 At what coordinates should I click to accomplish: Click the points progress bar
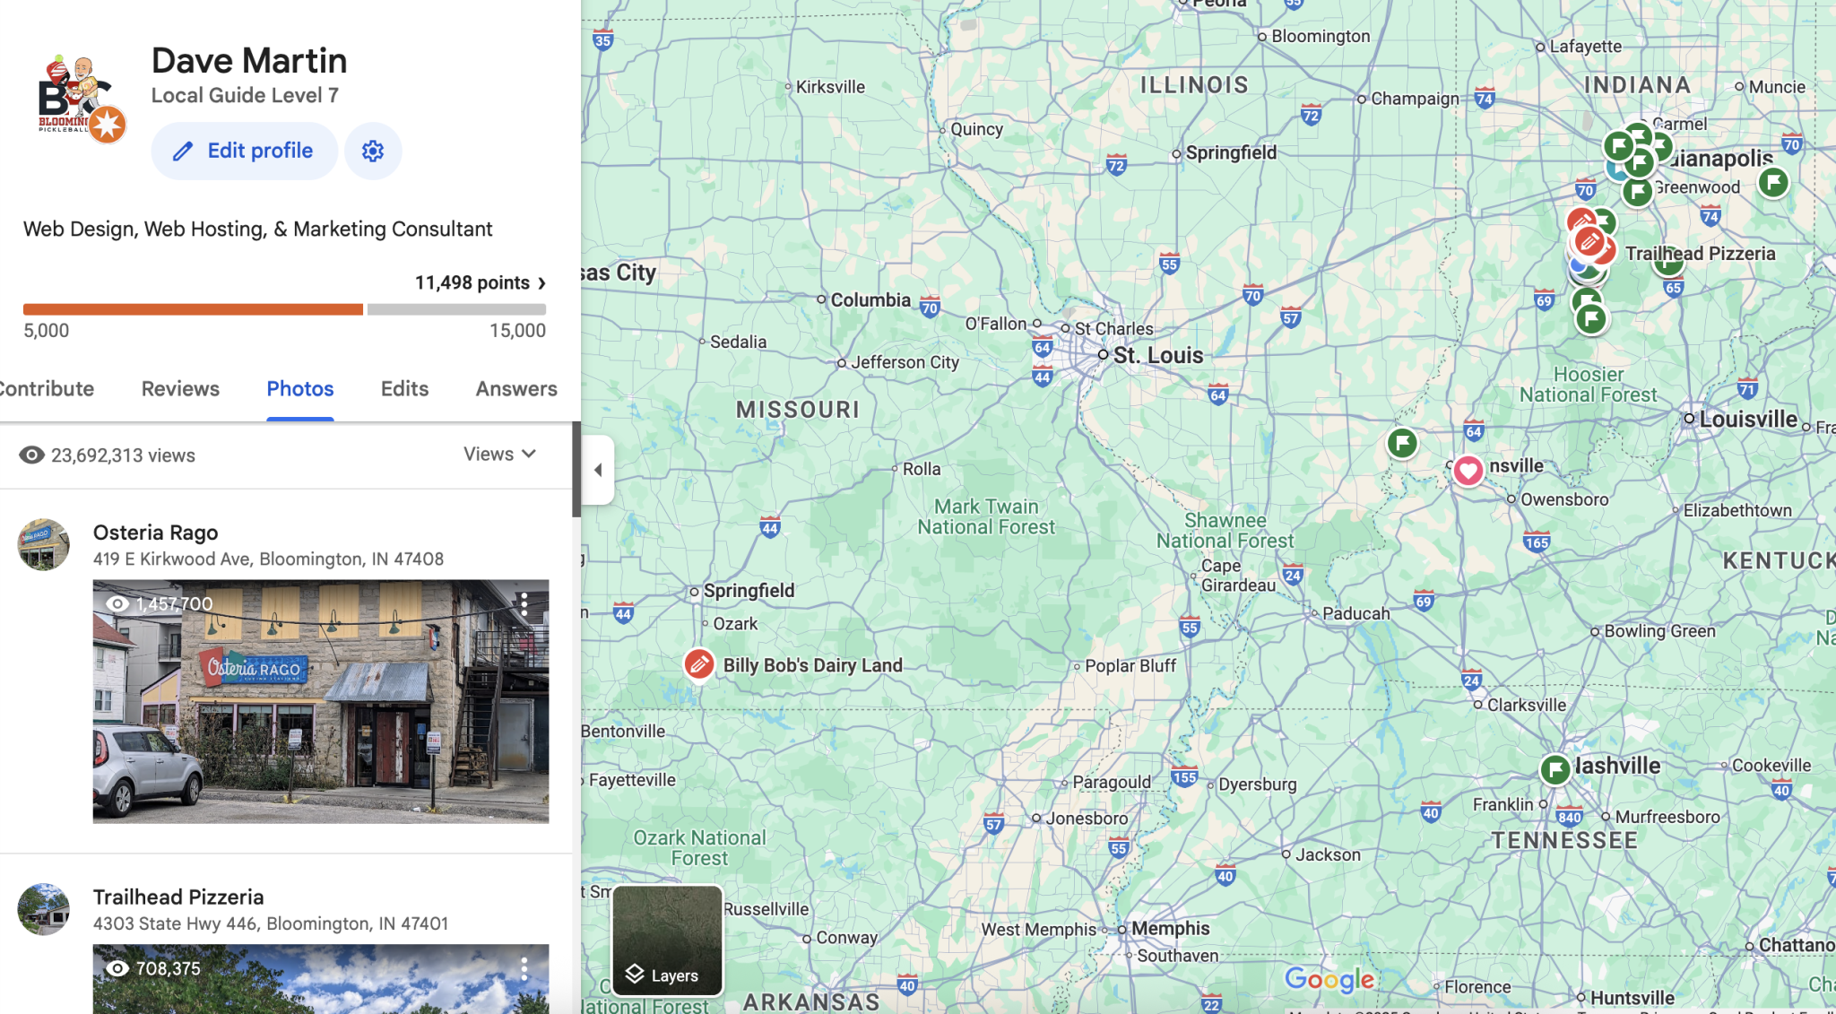(284, 309)
